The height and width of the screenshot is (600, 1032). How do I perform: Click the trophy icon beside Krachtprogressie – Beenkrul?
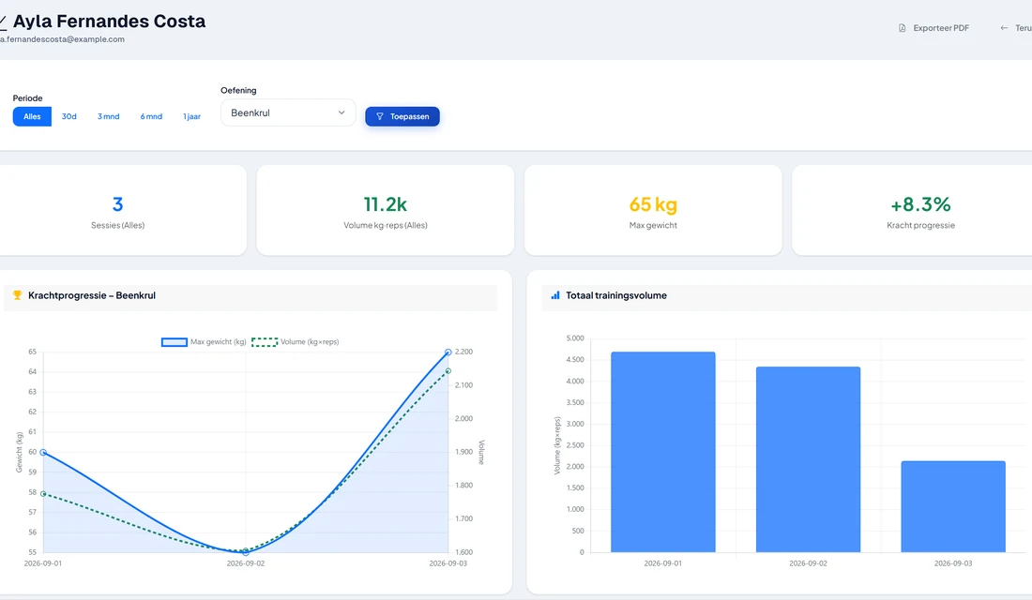pyautogui.click(x=17, y=295)
